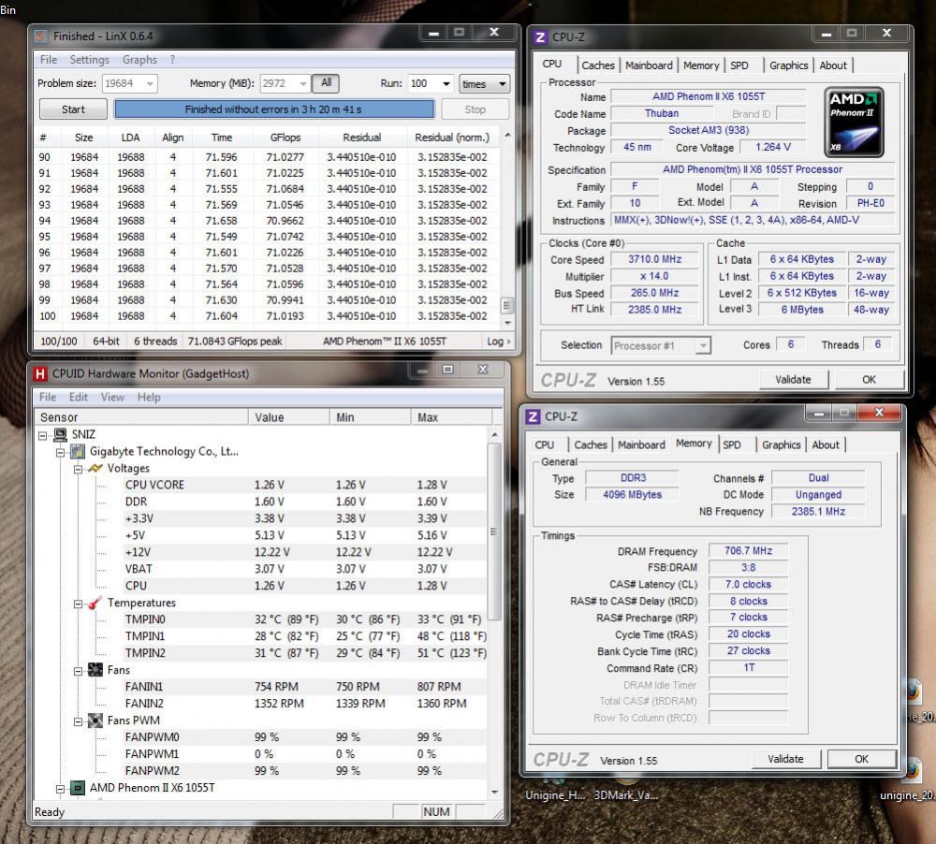Click the CPU-Z Z icon in upper window
The height and width of the screenshot is (844, 936).
540,37
